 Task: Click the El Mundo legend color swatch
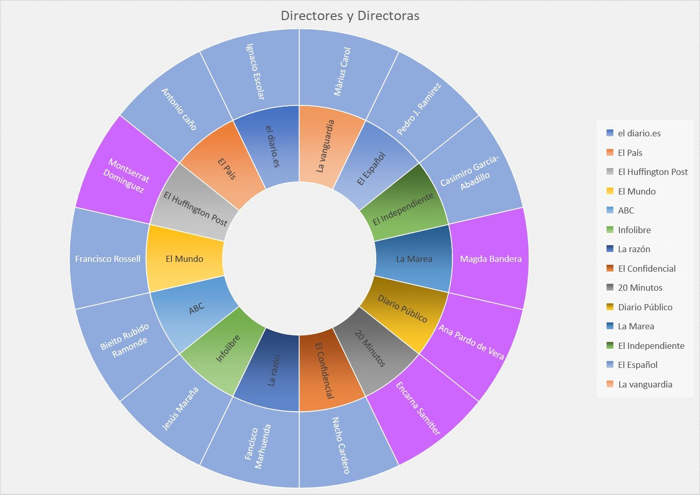610,191
